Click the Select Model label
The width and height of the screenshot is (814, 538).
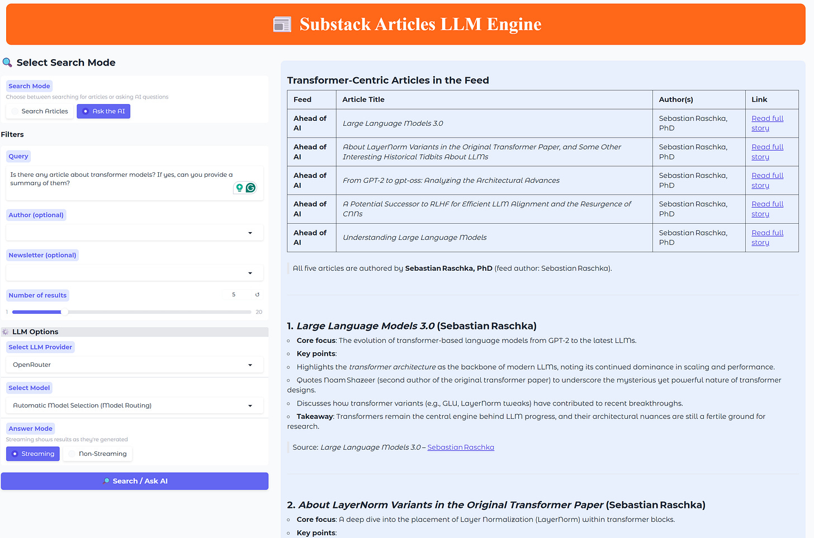[29, 388]
